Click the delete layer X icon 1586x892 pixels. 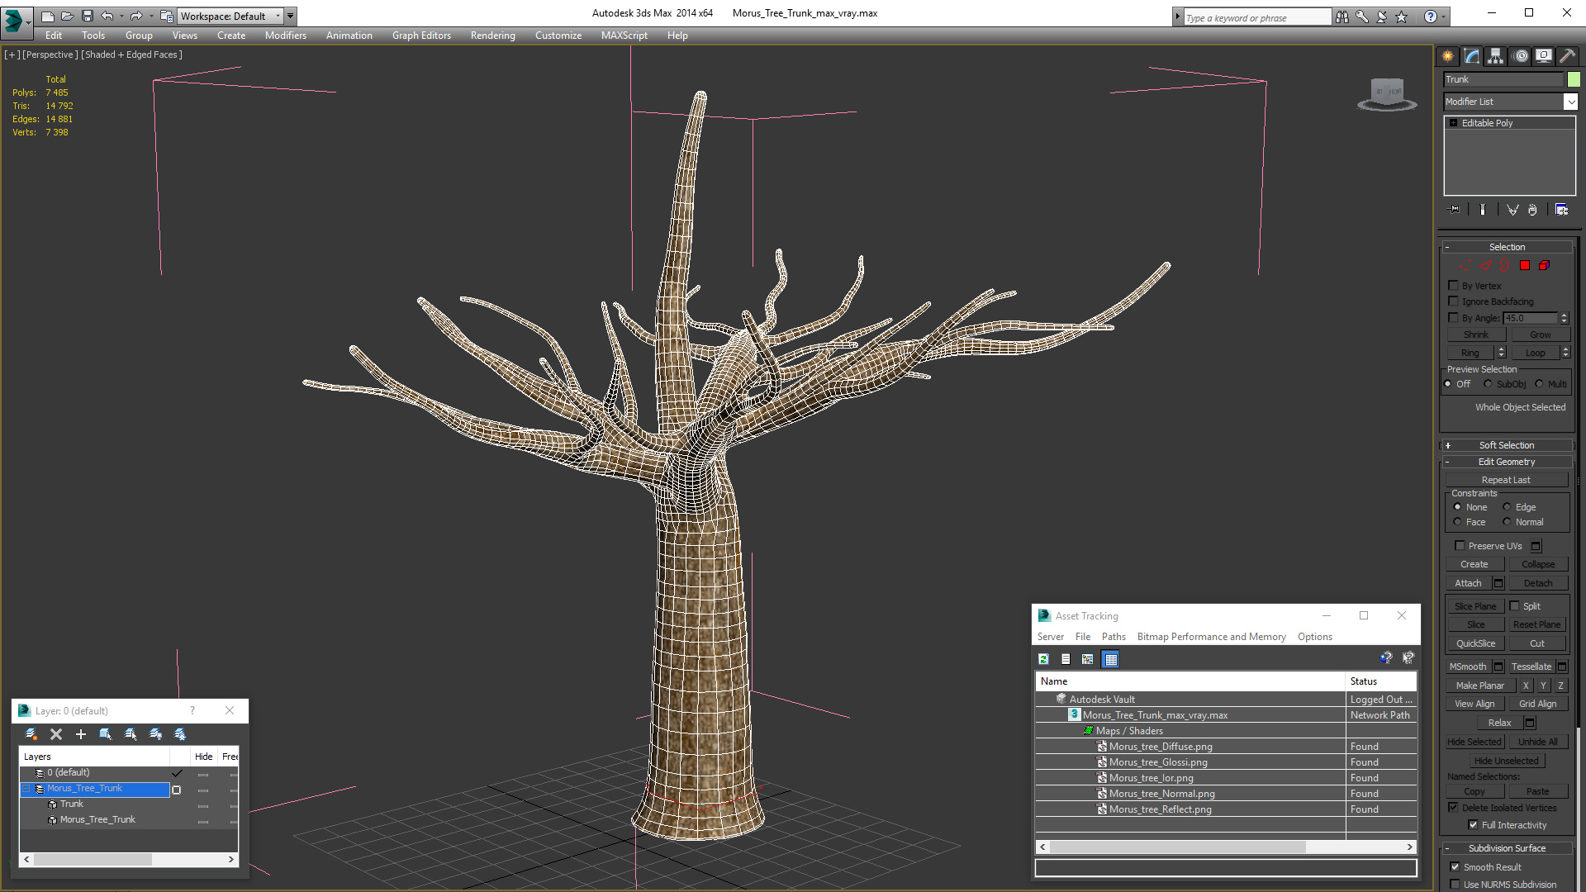56,734
